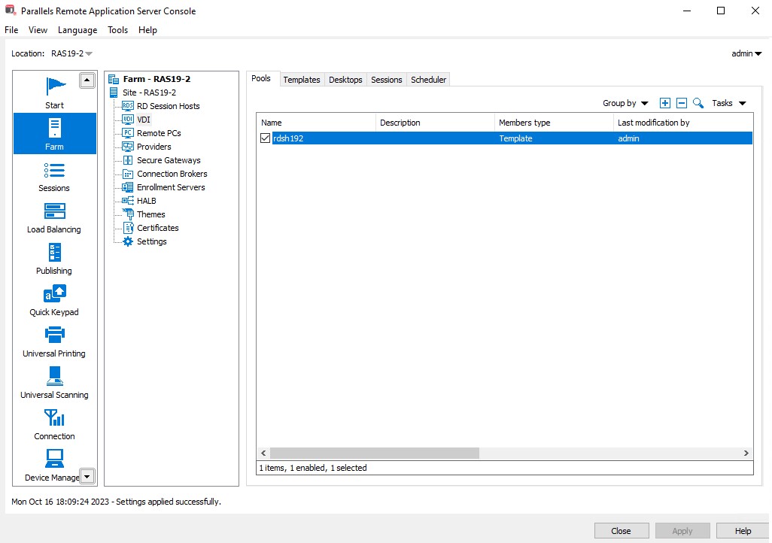The height and width of the screenshot is (543, 772).
Task: Click the Settings gear icon in tree
Action: click(x=127, y=241)
